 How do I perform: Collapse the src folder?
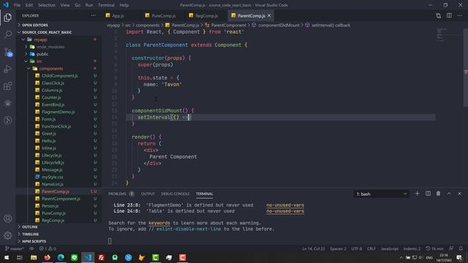tap(39, 61)
